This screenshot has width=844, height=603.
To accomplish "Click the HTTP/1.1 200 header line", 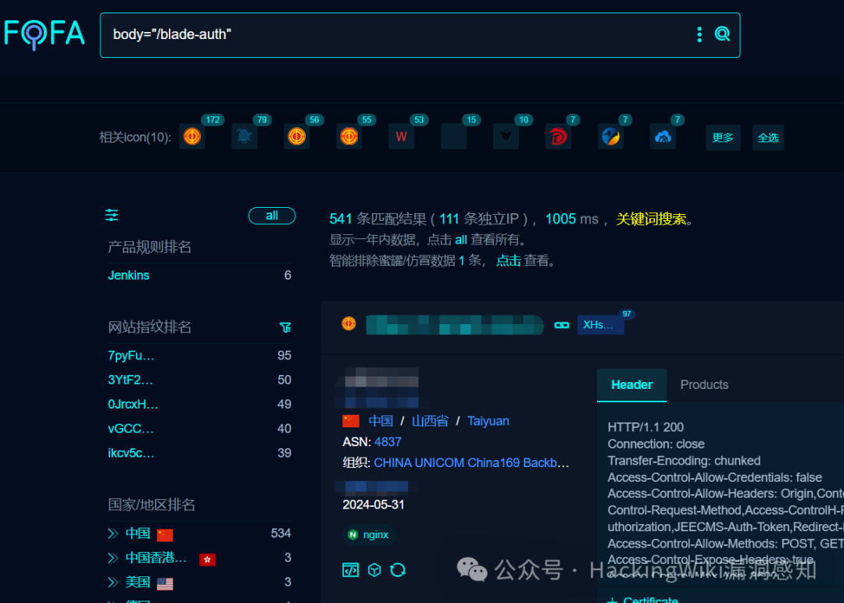I will [646, 427].
